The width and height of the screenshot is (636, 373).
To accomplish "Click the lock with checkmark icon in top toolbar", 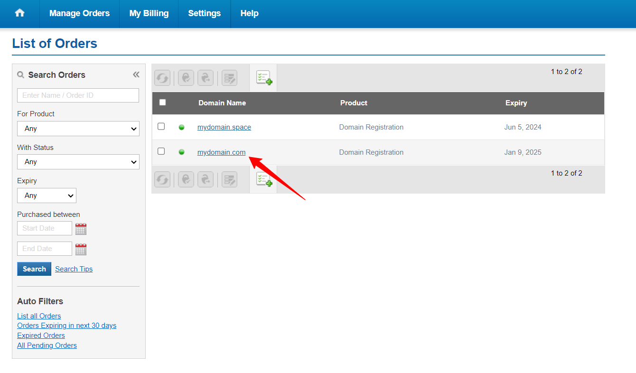I will (x=186, y=78).
